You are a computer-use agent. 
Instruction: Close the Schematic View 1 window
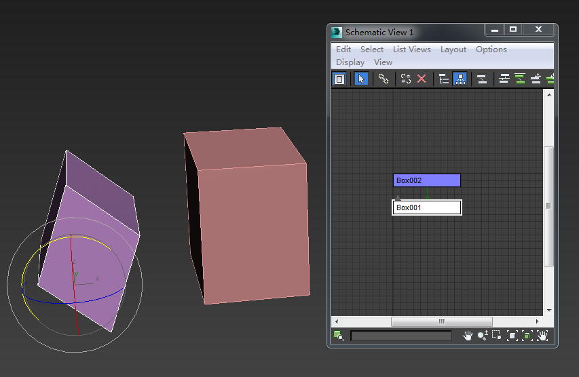point(538,30)
